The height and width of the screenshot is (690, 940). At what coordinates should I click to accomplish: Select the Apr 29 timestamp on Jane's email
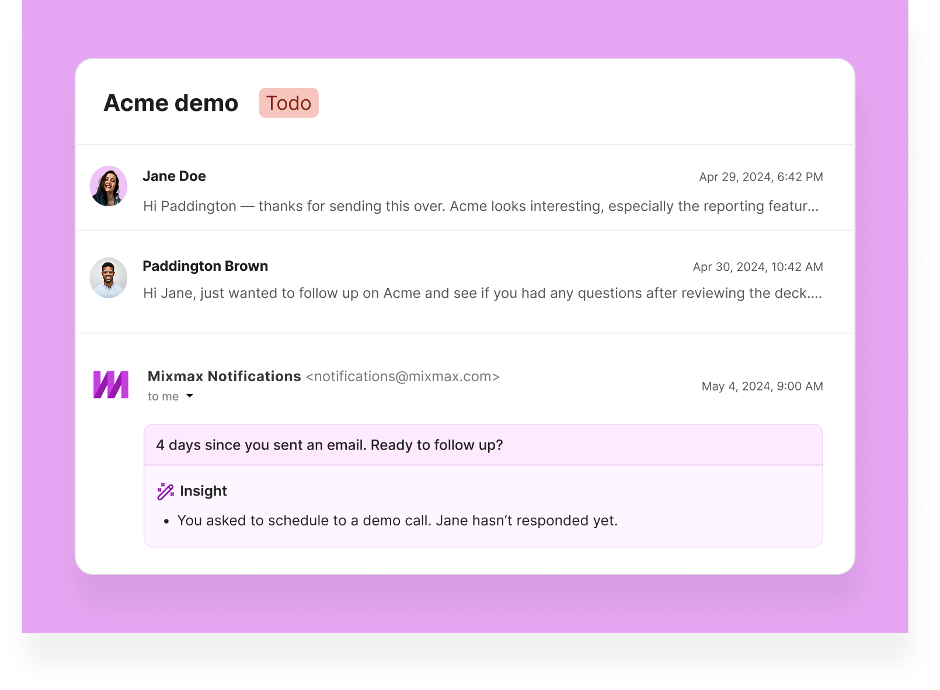click(761, 177)
